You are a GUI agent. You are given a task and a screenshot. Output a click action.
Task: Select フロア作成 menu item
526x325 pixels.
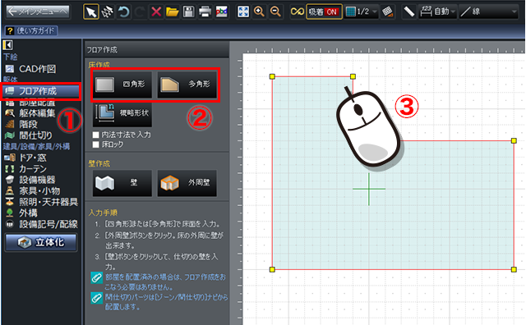coord(41,91)
